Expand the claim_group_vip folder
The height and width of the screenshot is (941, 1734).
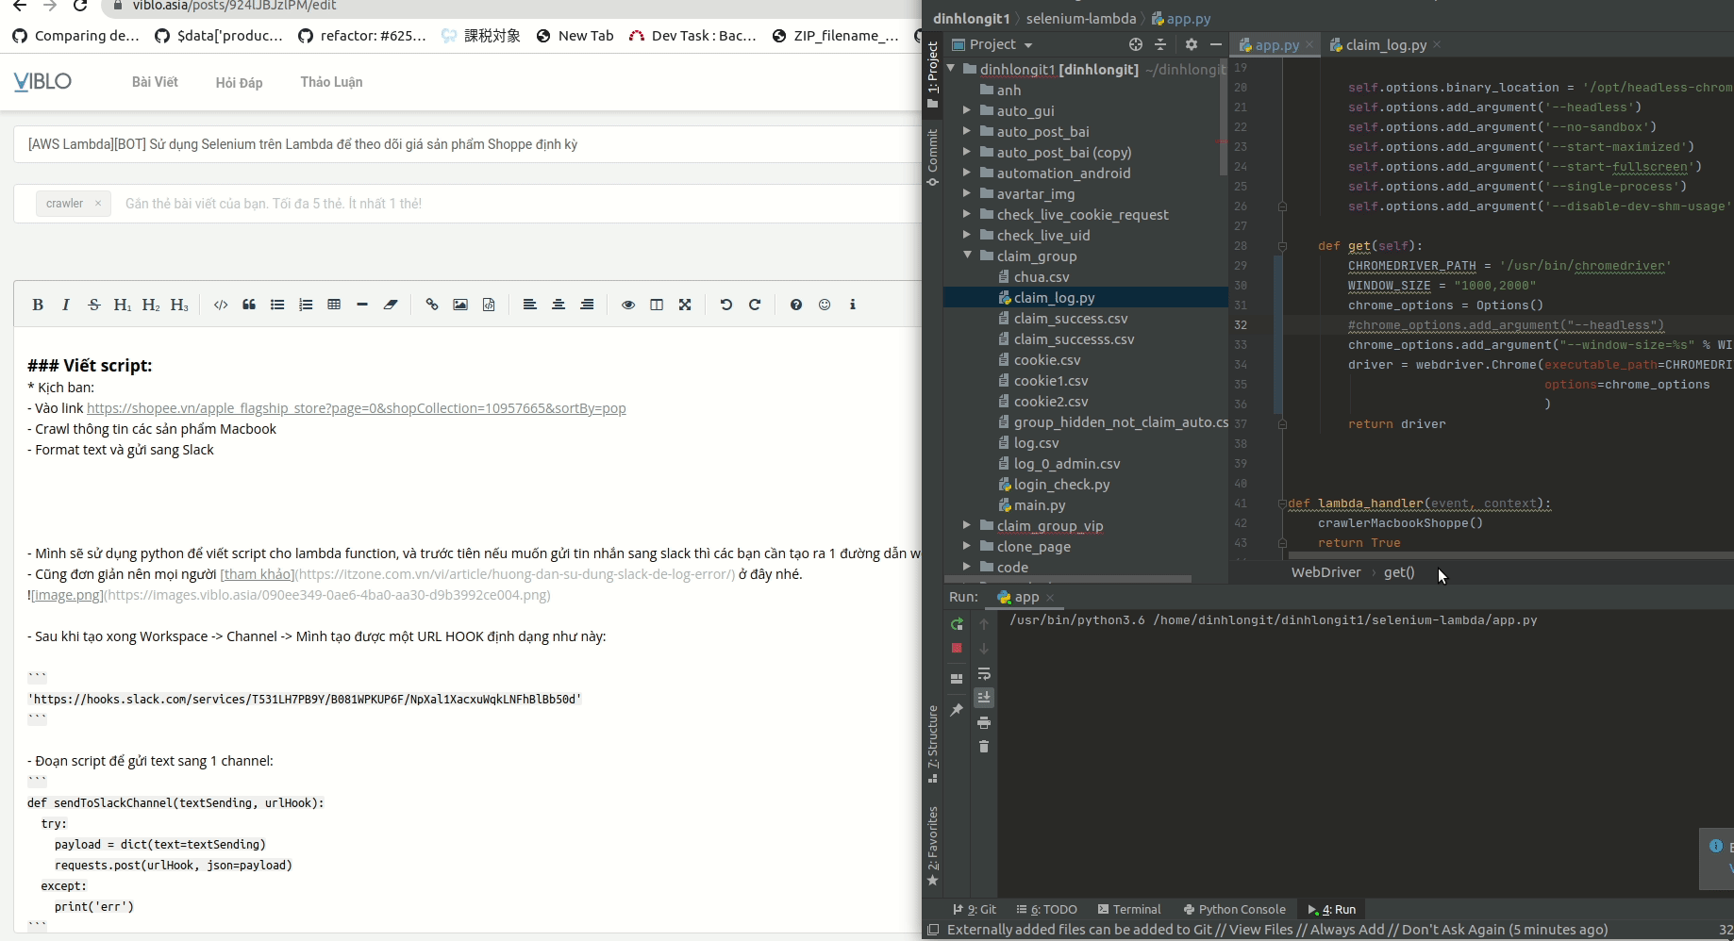(x=966, y=526)
